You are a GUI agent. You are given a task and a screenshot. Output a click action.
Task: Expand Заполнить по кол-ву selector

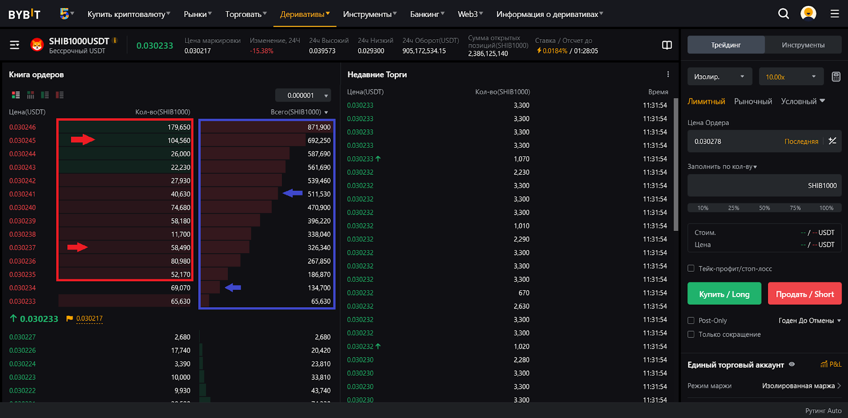pos(722,166)
